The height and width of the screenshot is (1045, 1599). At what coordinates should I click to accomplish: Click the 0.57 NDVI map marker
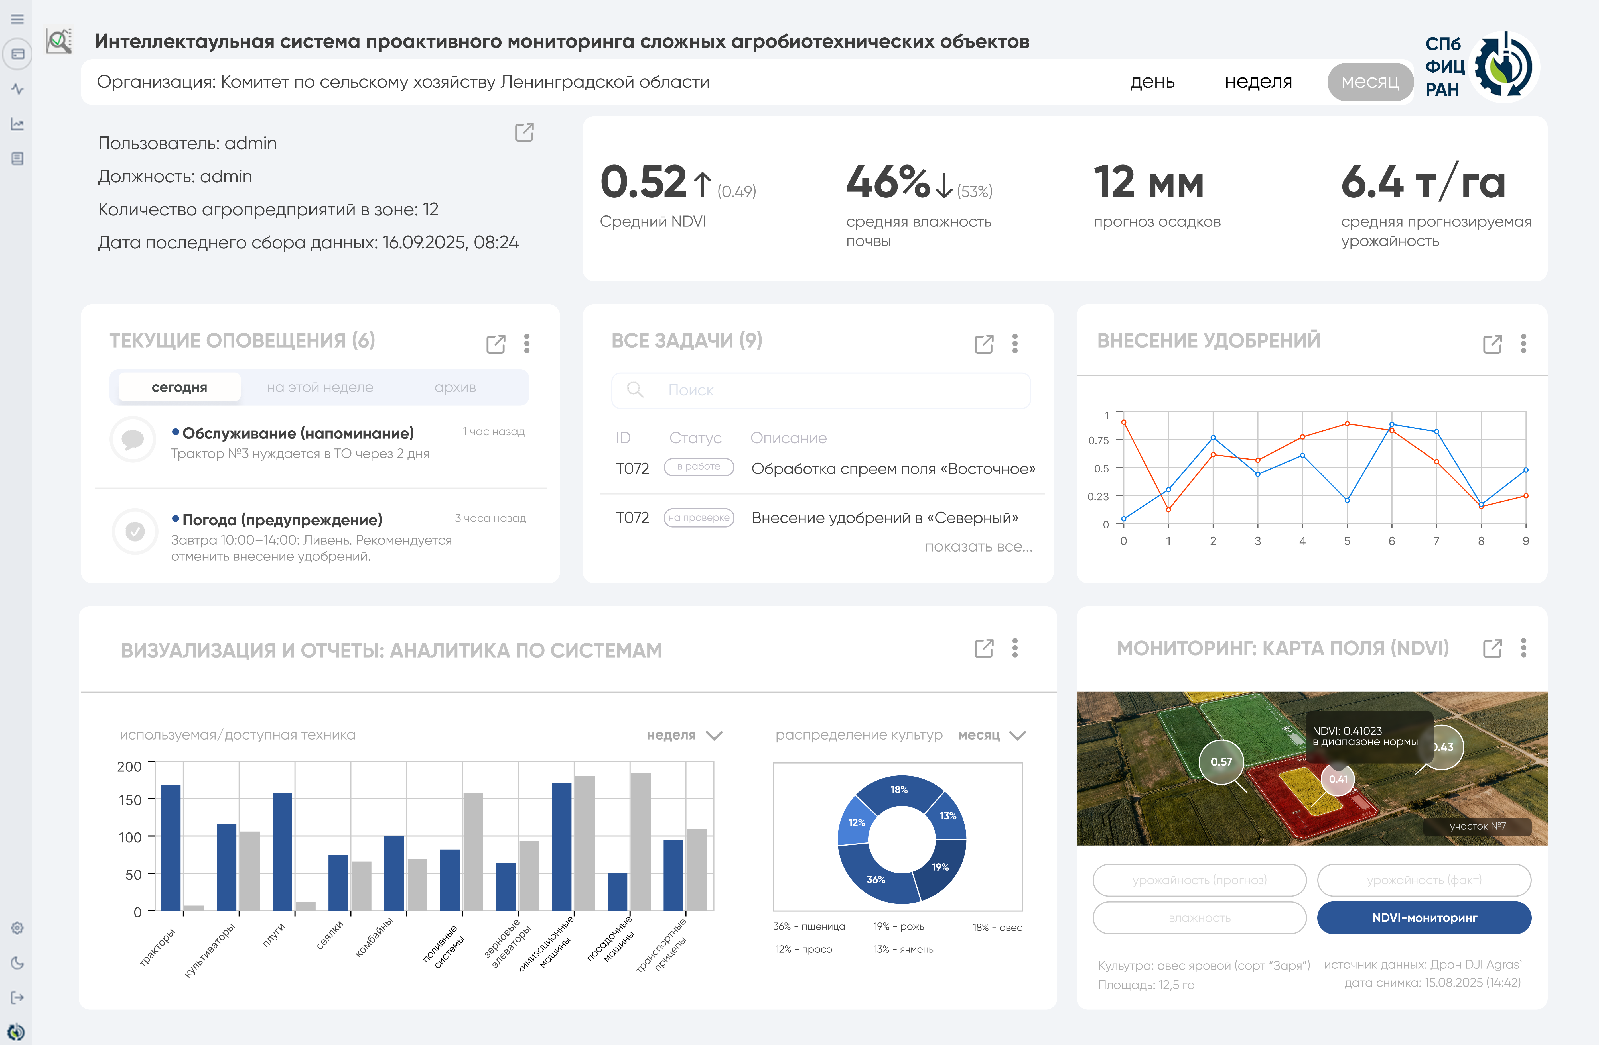(x=1221, y=762)
